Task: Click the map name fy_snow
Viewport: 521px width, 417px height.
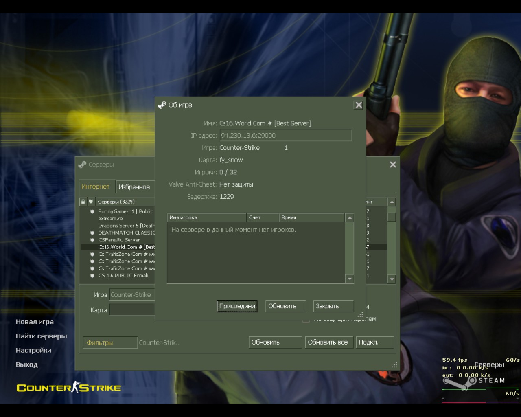Action: pyautogui.click(x=231, y=160)
